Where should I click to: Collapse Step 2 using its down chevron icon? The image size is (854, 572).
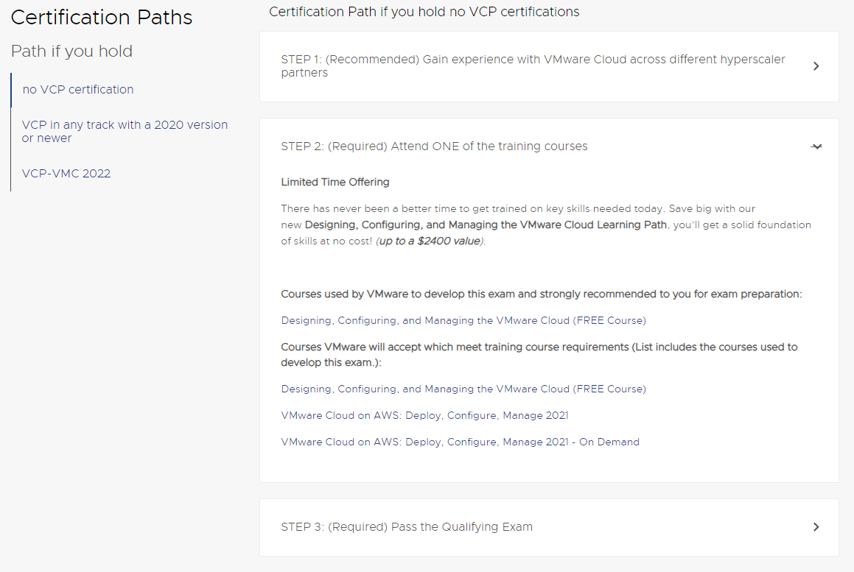coord(816,146)
